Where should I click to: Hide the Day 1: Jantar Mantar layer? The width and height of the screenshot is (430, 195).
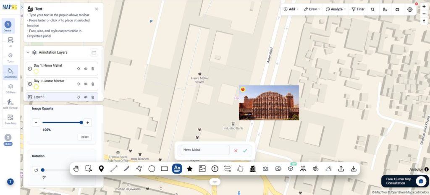pos(86,84)
